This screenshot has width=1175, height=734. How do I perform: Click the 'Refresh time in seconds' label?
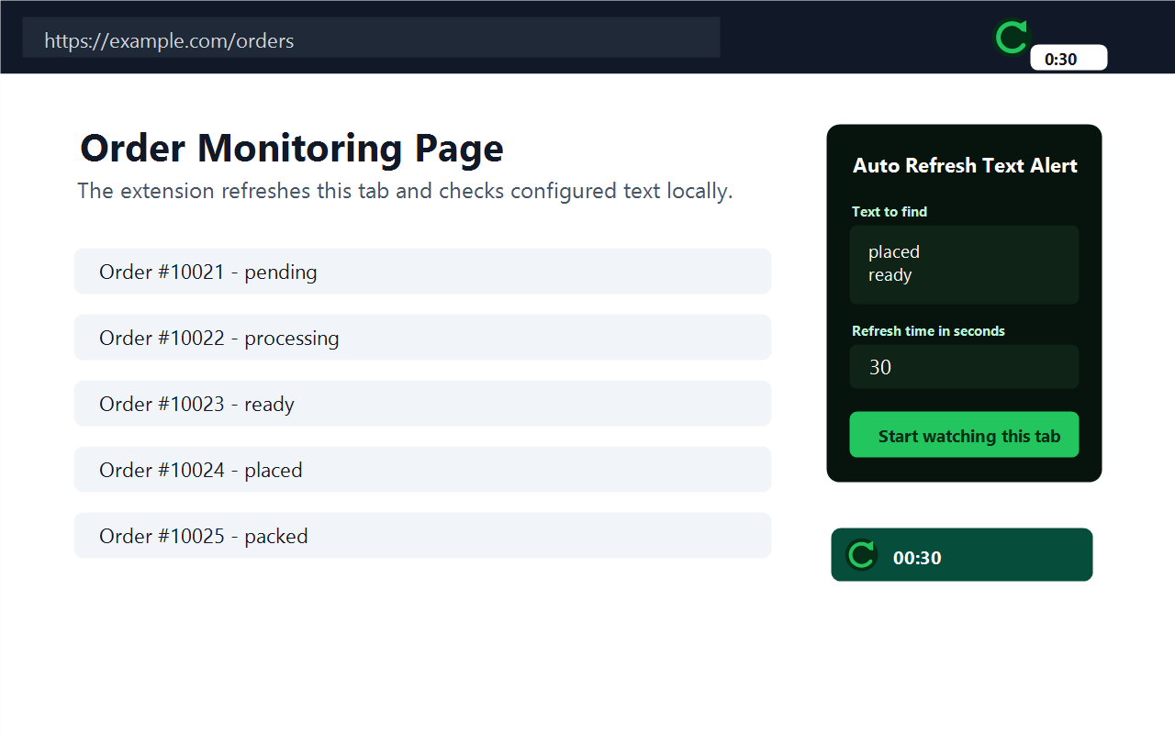(x=928, y=331)
